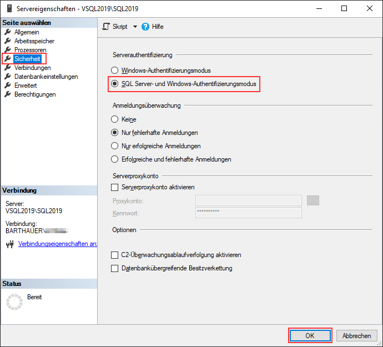Image resolution: width=383 pixels, height=347 pixels.
Task: Tick C2-Überwachungsablaufverfolgung aktivieren checkbox
Action: click(x=115, y=255)
